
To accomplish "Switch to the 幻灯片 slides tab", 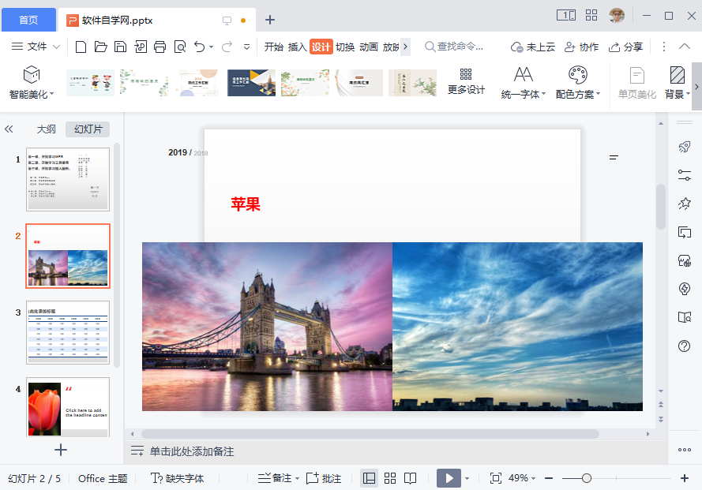I will (88, 129).
